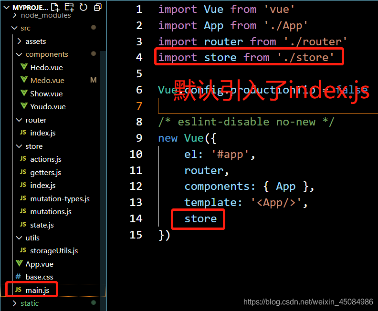
Task: Collapse all folders with the collapse icon
Action: pyautogui.click(x=98, y=7)
